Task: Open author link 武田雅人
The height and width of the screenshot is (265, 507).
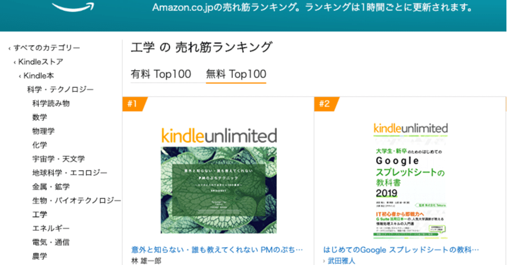Action: 341,261
